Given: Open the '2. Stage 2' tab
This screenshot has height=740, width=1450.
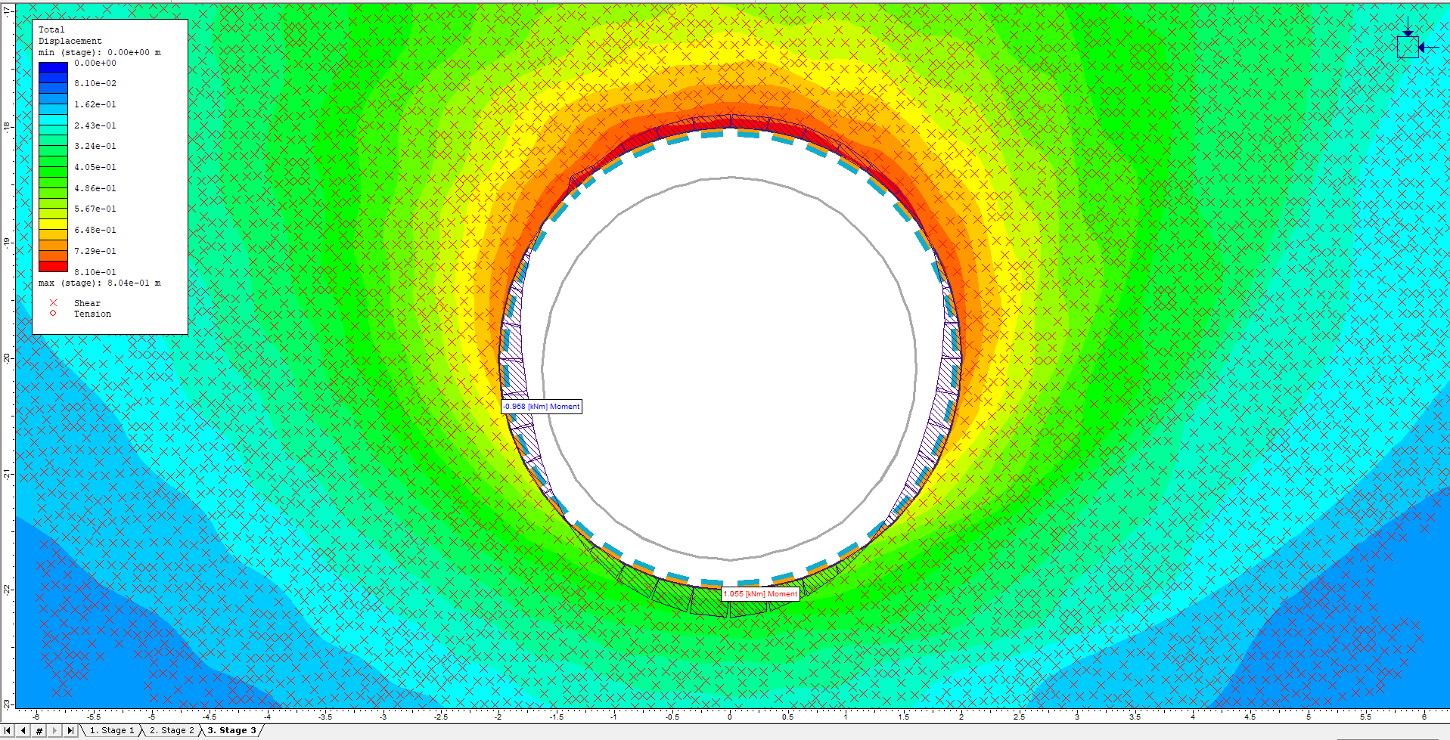Looking at the screenshot, I should coord(170,730).
